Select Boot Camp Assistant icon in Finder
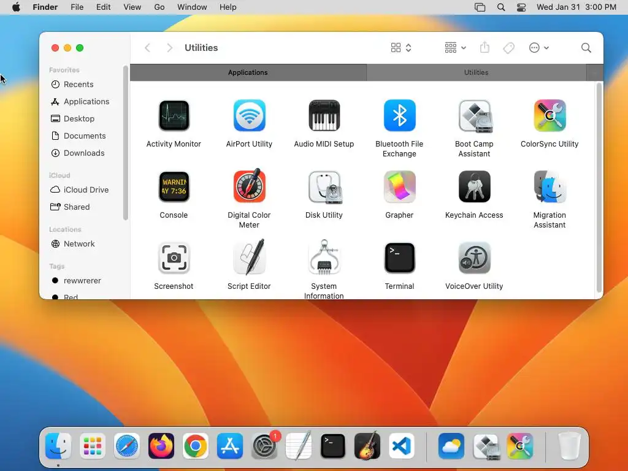The image size is (628, 471). pos(475,116)
